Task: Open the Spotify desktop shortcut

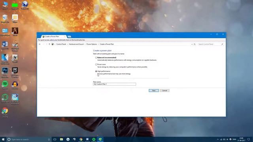Action: click(x=5, y=85)
